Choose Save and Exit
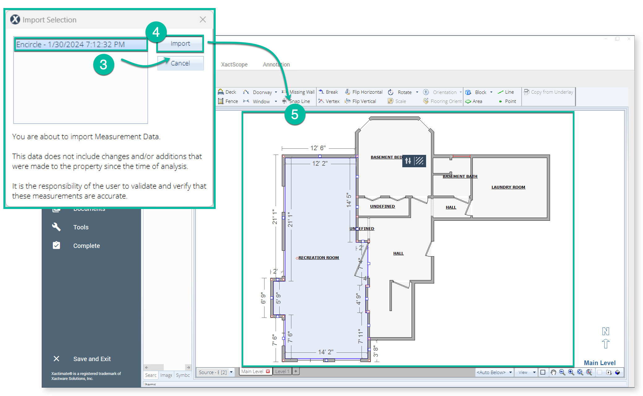 [92, 359]
